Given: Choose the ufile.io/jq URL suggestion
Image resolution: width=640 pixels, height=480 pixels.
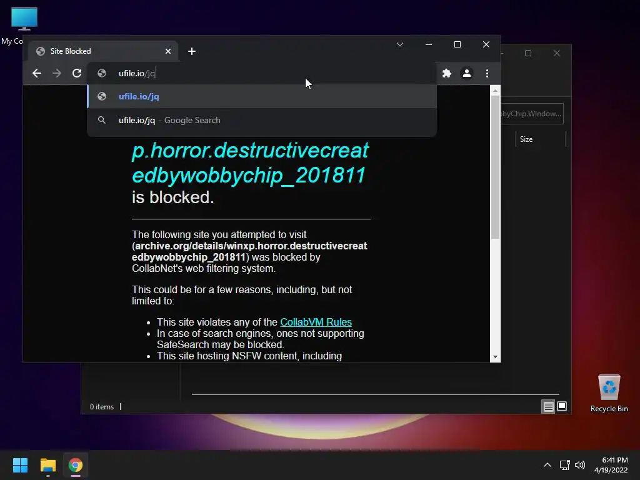Looking at the screenshot, I should click(x=262, y=96).
